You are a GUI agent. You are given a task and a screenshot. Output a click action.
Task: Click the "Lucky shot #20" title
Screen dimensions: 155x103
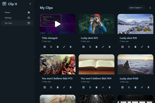click(128, 38)
